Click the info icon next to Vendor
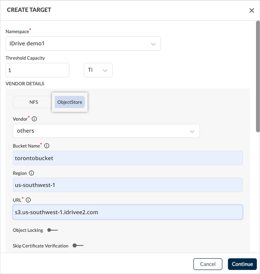Screen dimensions: 260x274 [x=34, y=119]
